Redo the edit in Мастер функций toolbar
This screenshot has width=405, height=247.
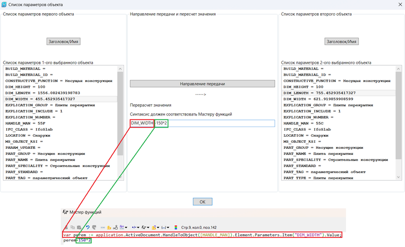pos(94,227)
